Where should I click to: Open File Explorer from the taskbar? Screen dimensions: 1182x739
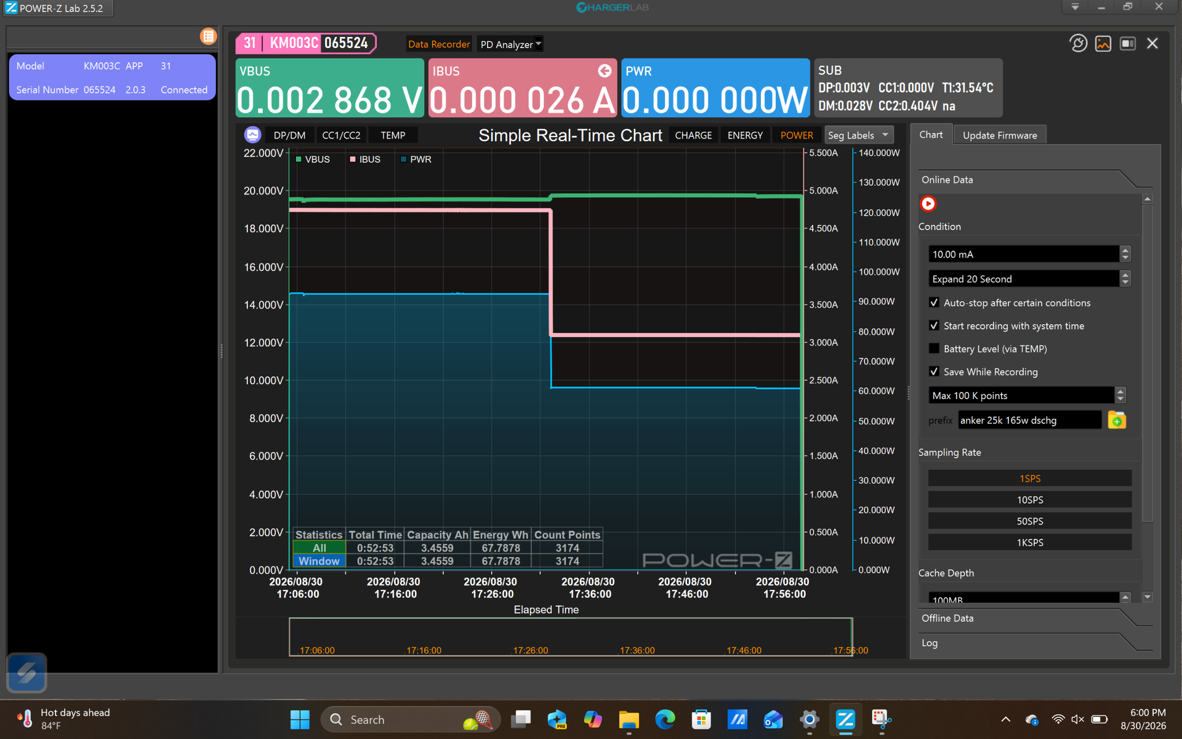629,719
